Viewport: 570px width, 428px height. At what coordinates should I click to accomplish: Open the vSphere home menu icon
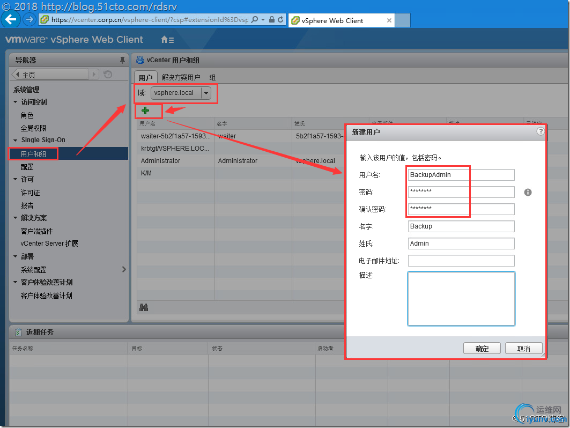(167, 40)
